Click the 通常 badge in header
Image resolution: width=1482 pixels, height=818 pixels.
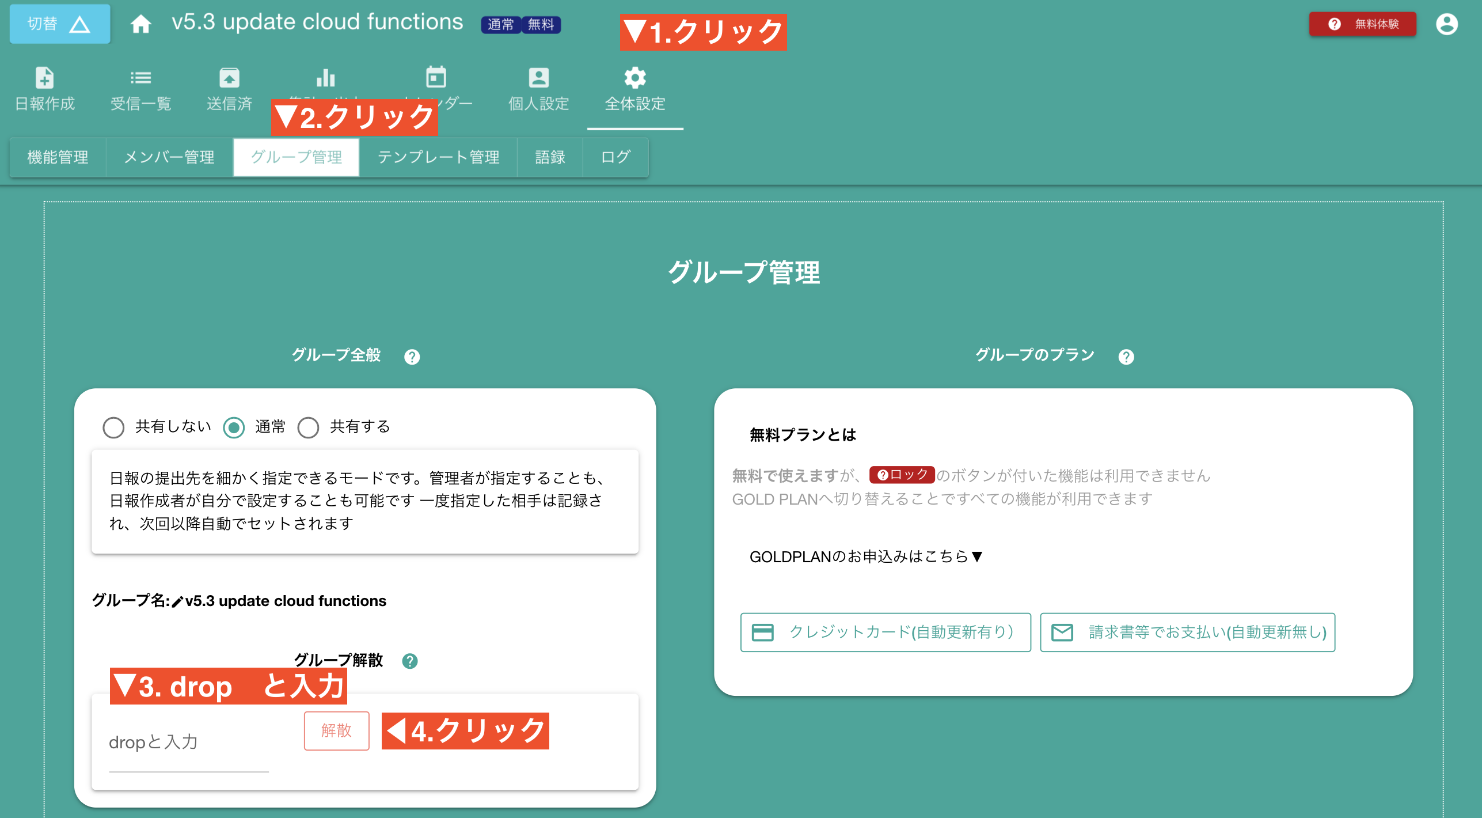(501, 25)
